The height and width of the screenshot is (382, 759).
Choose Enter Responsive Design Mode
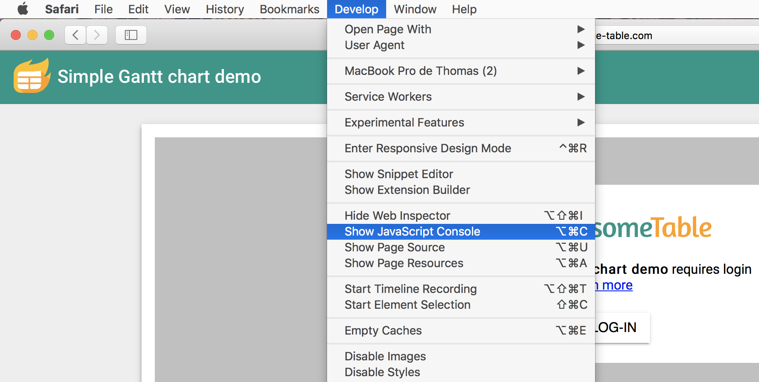pos(461,148)
